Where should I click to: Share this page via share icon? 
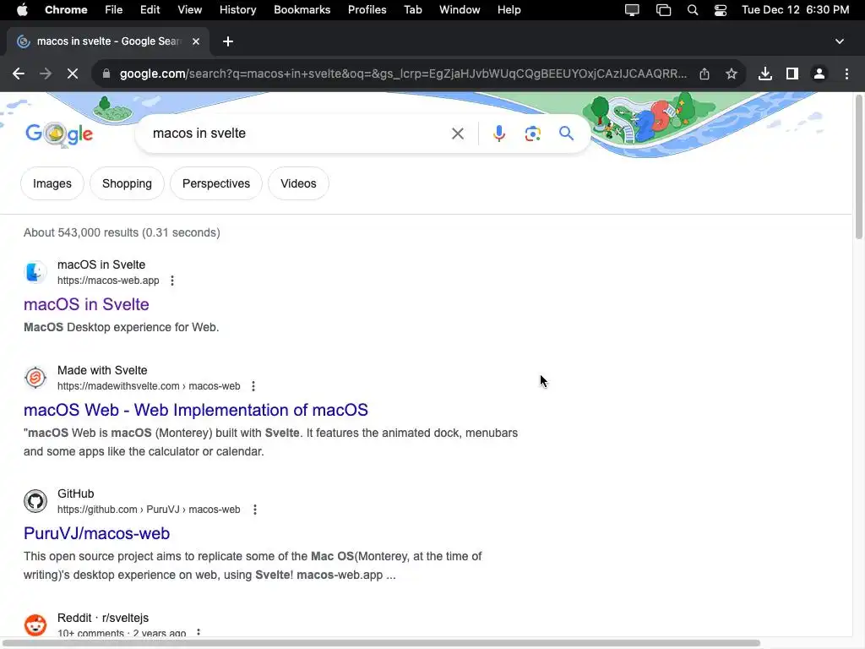pos(705,74)
